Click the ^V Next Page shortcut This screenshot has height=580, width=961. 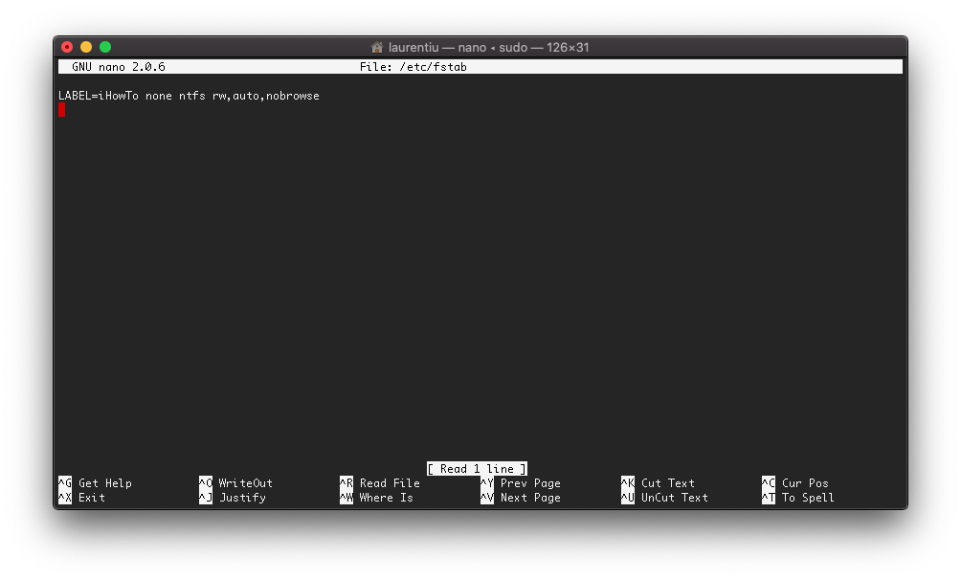click(520, 498)
